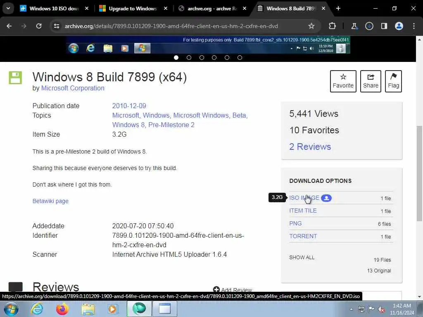This screenshot has width=423, height=317.
Task: Open the Windows Start orb
Action: pyautogui.click(x=11, y=309)
